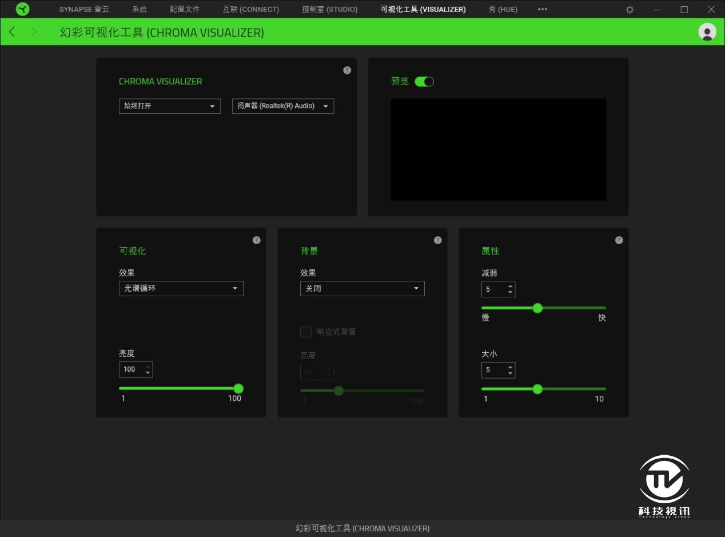Open help for the 背景 panel
The width and height of the screenshot is (725, 537).
coord(437,240)
